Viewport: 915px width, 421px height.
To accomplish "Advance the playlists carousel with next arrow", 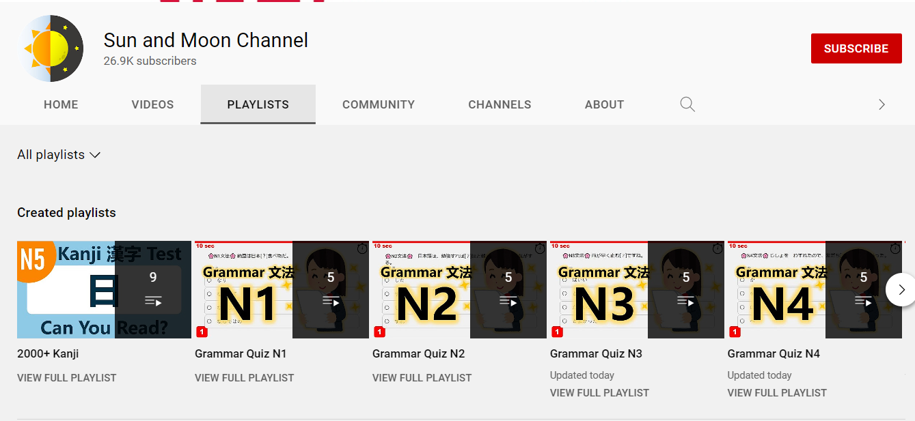I will [901, 289].
